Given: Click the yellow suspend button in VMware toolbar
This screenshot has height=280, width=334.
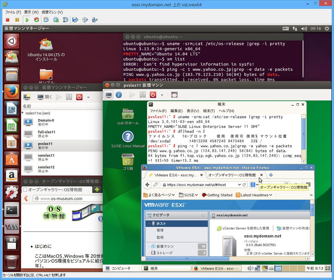Looking at the screenshot, I should [17, 20].
